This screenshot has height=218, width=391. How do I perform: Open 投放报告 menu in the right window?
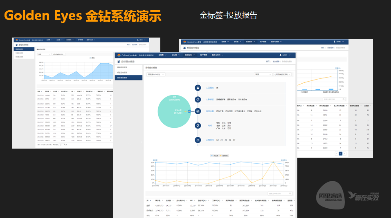click(x=250, y=42)
